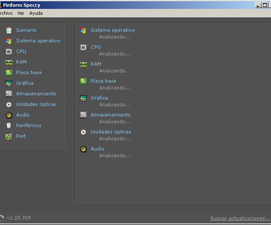Viewport: 271px width, 225px height.
Task: Click Analizando... text under Audio heading
Action: pyautogui.click(x=115, y=156)
